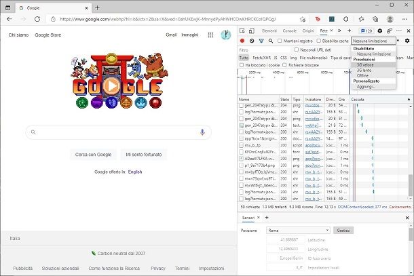414x276 pixels.
Task: Open the Immagini link
Action: [x=190, y=35]
